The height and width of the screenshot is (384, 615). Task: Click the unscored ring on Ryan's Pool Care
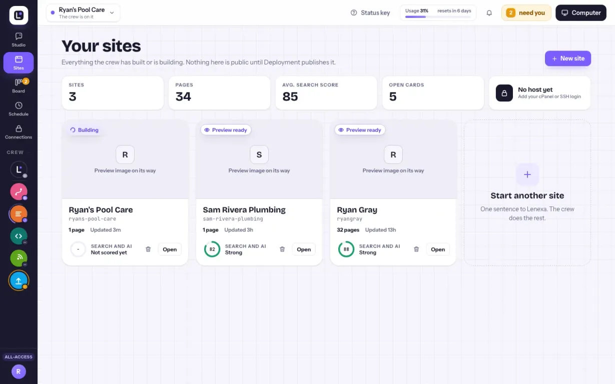tap(78, 249)
